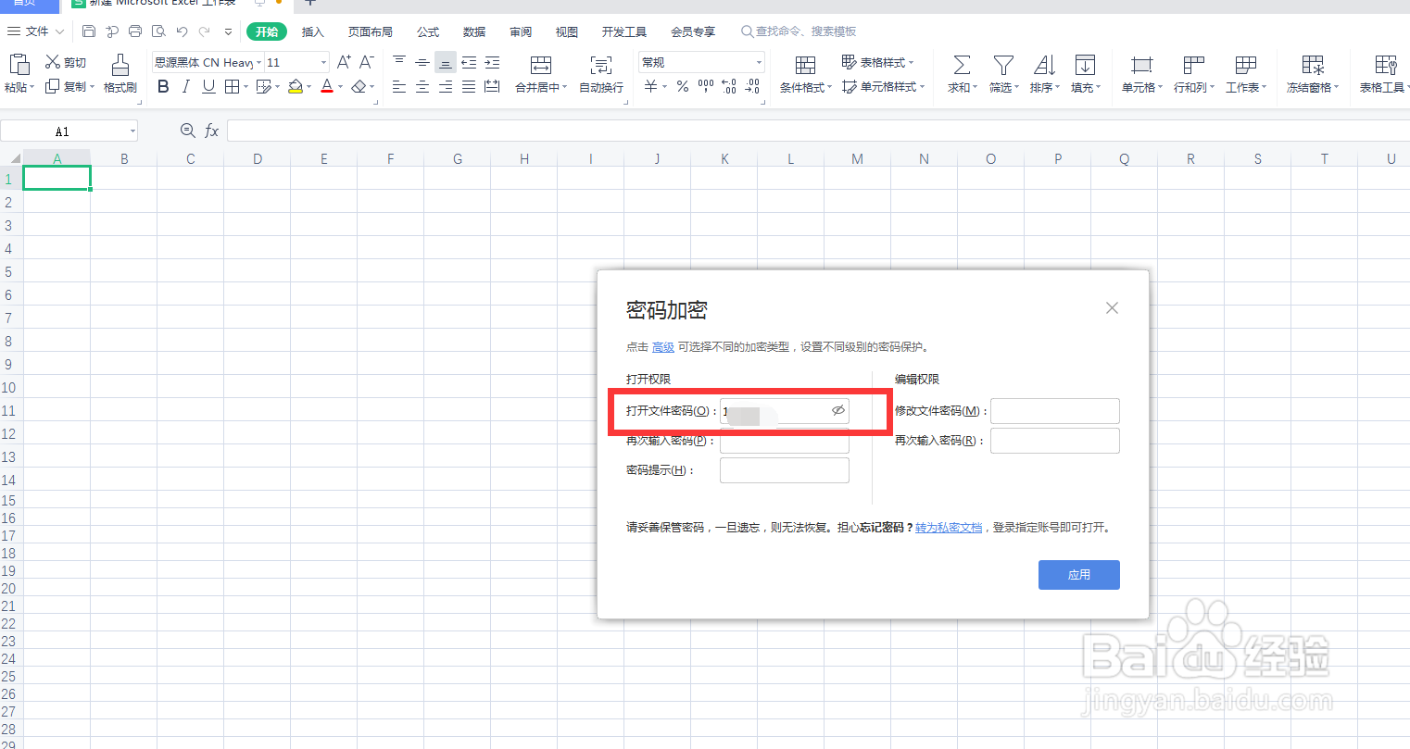Switch to View (视图) tab
1410x749 pixels.
pos(567,31)
